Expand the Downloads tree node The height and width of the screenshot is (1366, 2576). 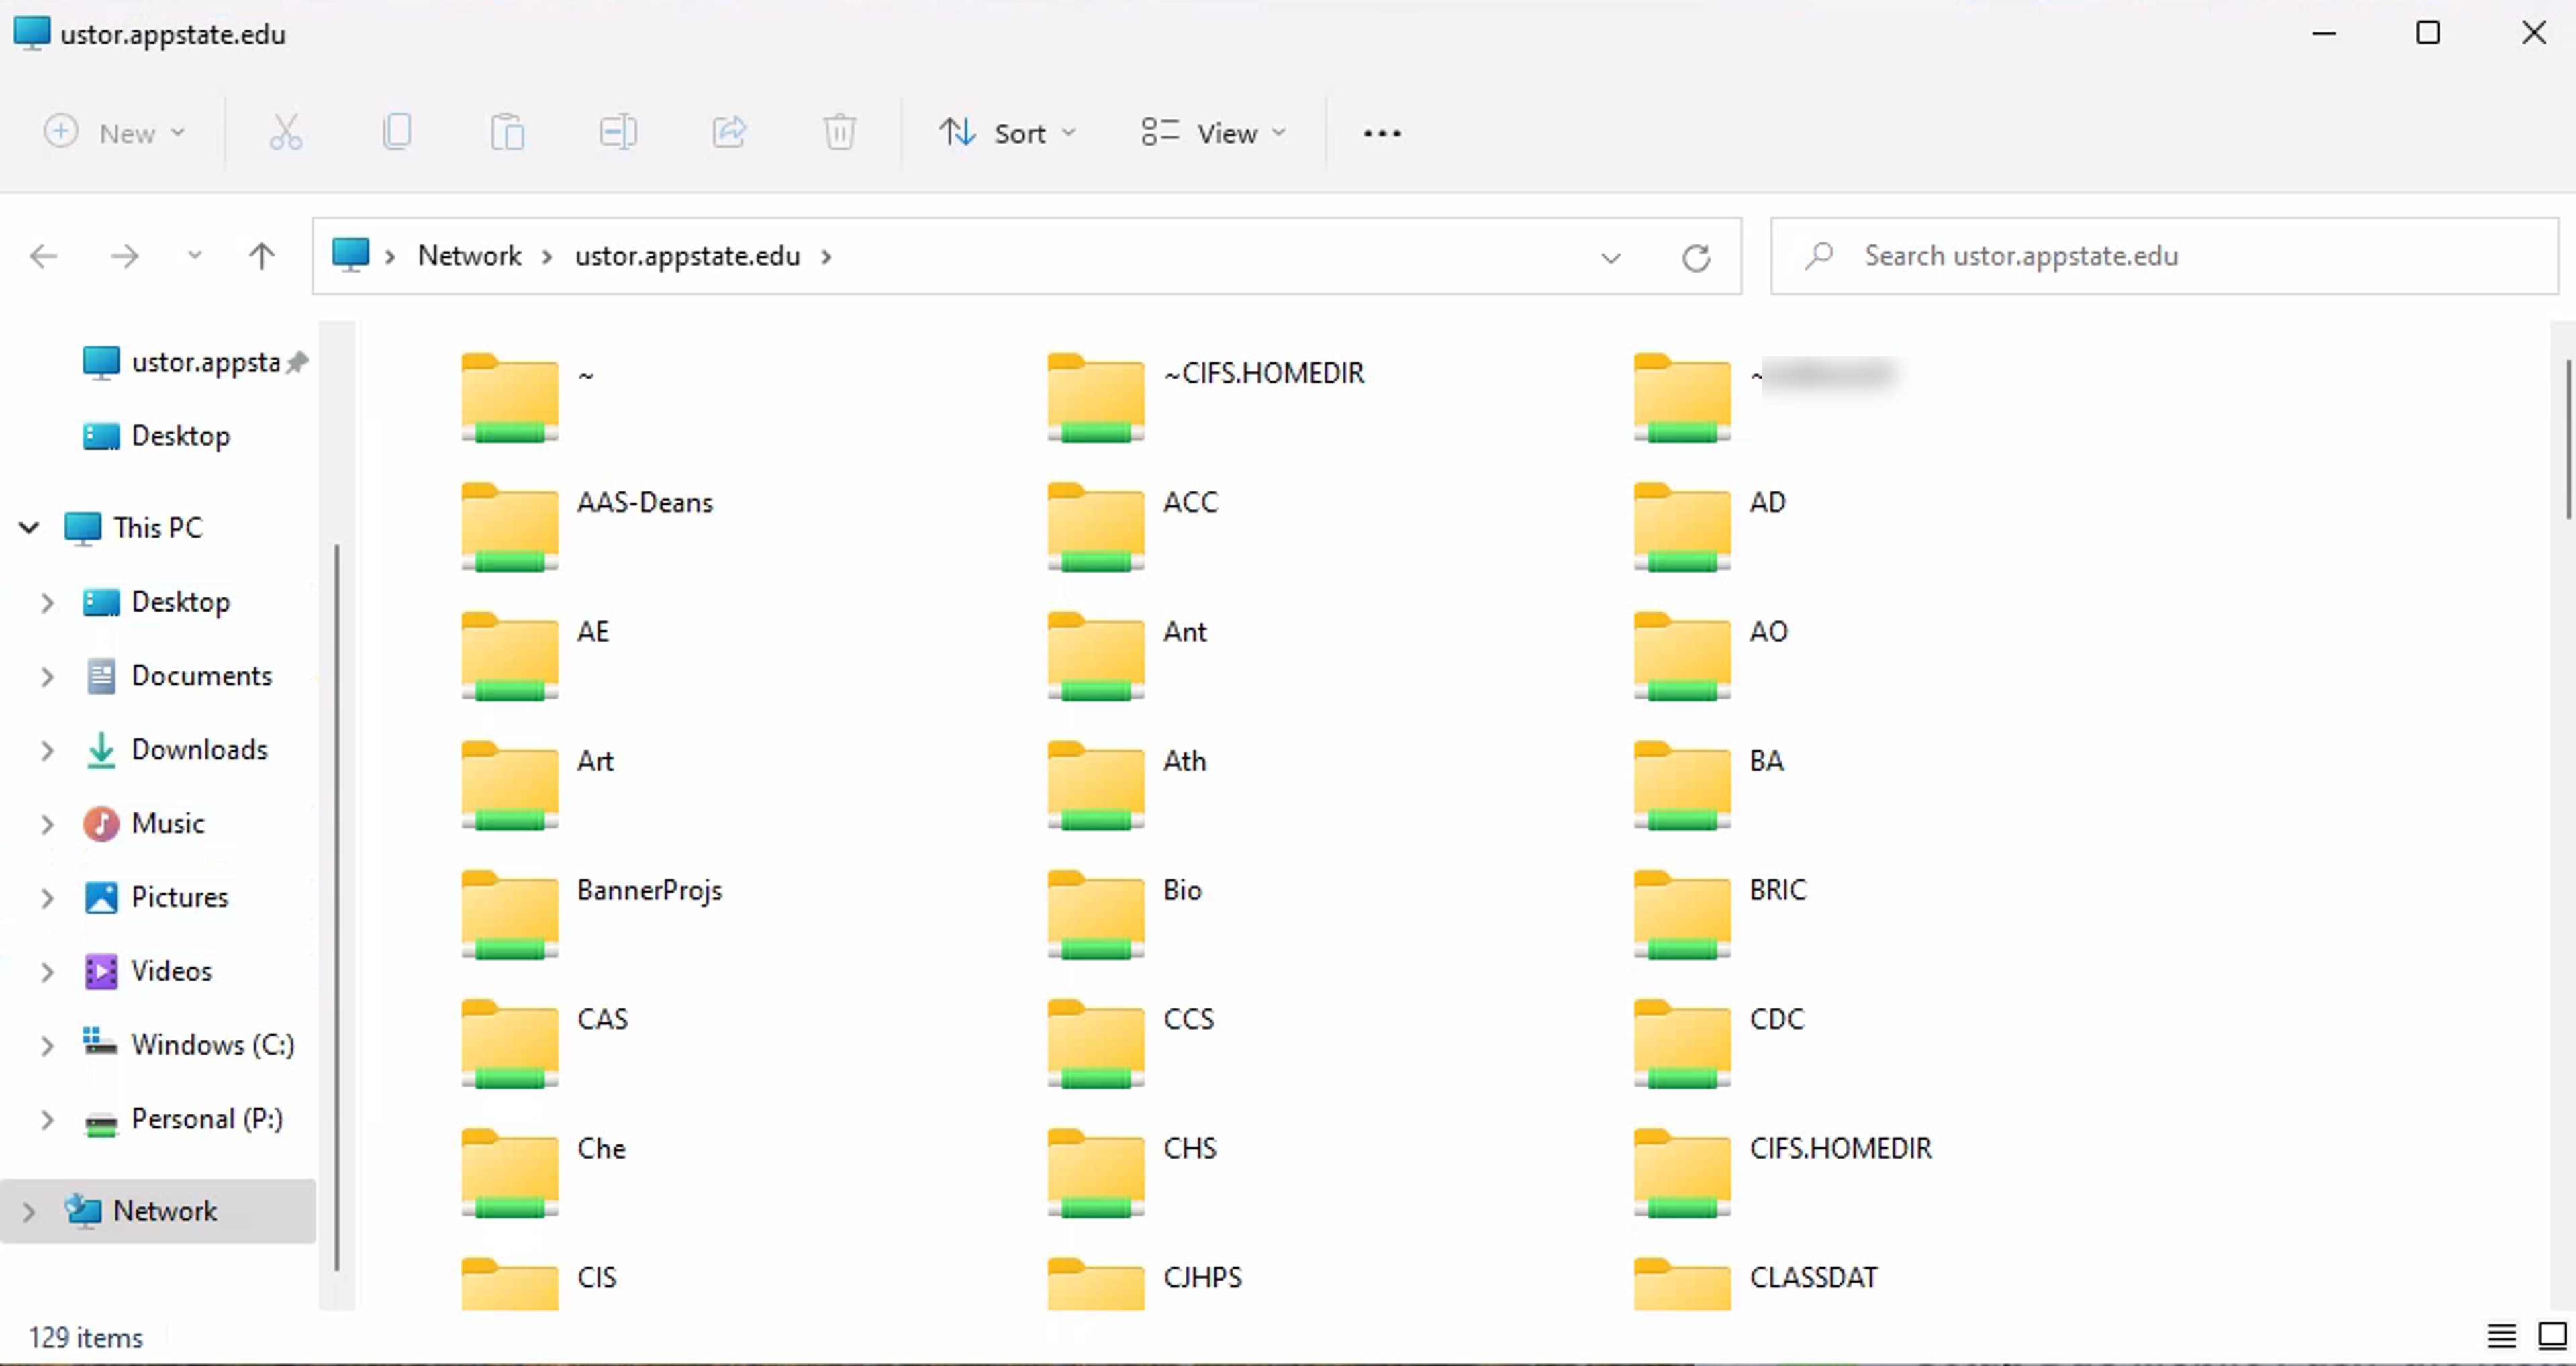pyautogui.click(x=47, y=750)
